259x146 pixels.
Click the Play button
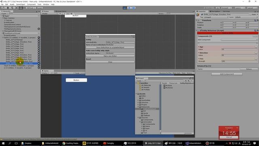pos(125,8)
